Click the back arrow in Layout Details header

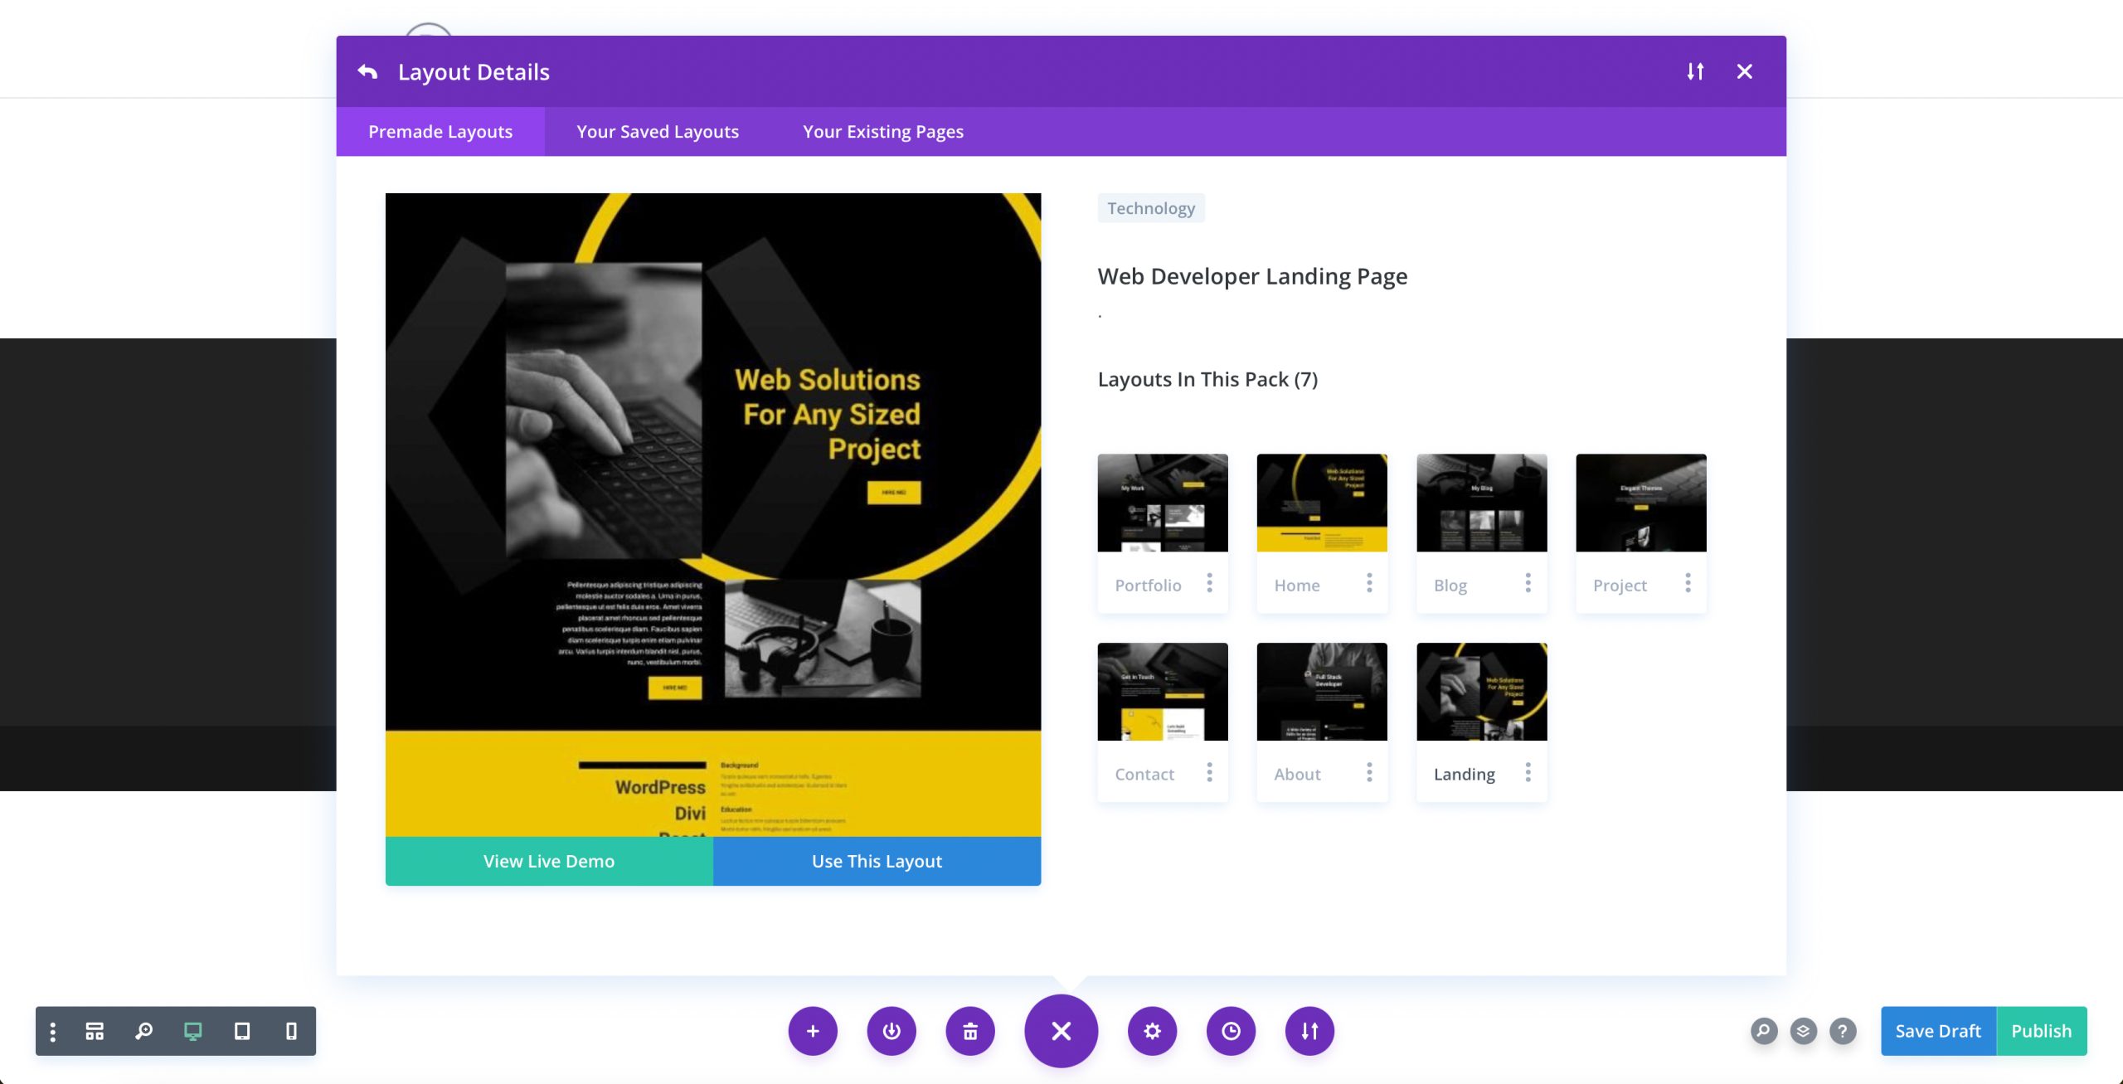pyautogui.click(x=367, y=71)
